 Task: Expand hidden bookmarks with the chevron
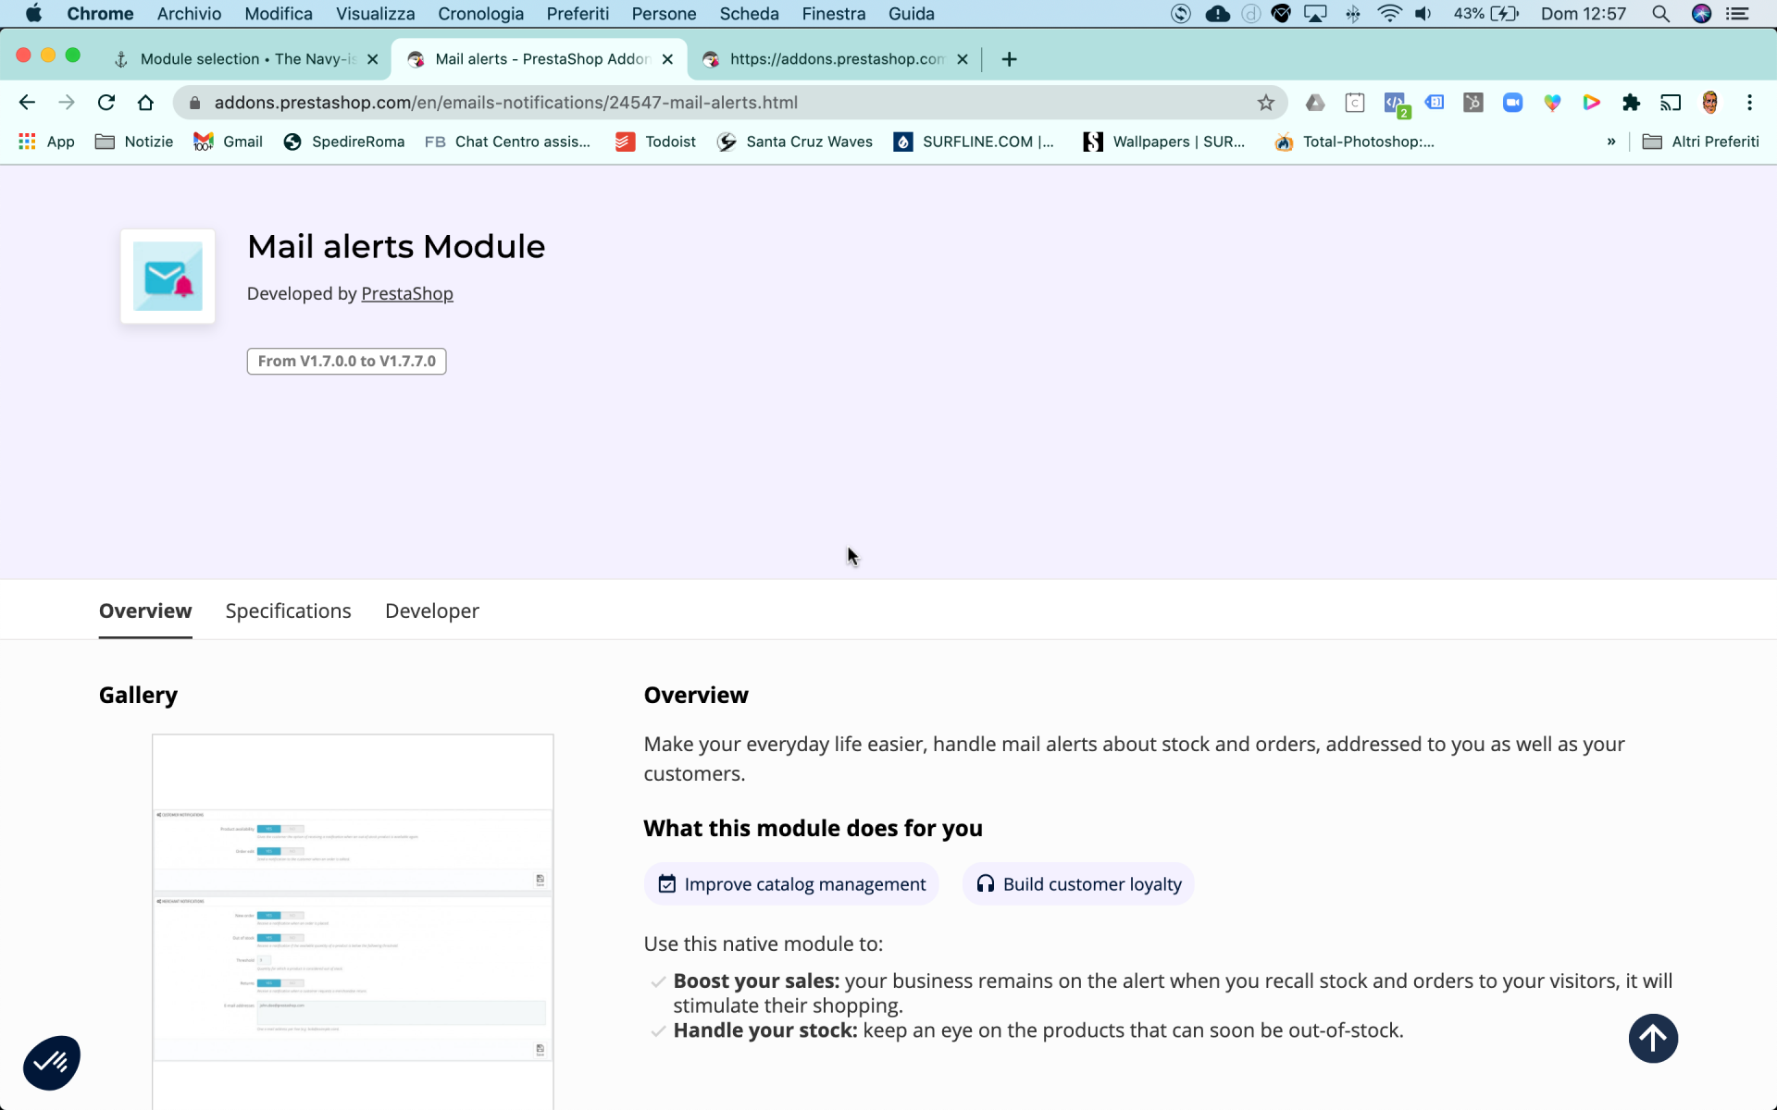coord(1611,142)
